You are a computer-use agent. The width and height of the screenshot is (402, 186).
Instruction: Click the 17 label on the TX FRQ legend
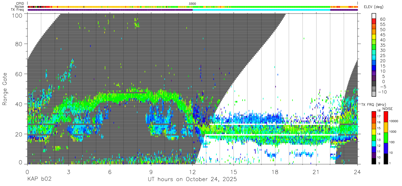point(378,116)
